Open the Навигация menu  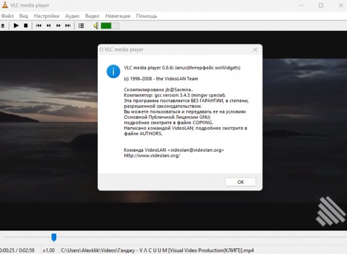(x=118, y=16)
